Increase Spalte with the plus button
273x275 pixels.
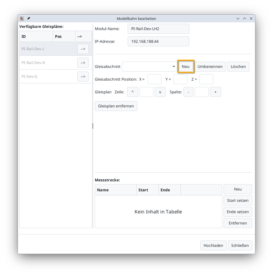(x=215, y=92)
